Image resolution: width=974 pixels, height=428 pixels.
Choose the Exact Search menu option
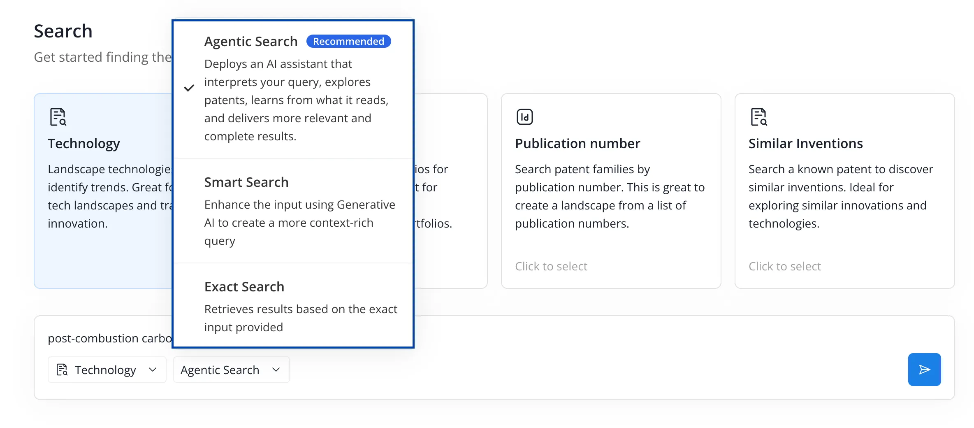tap(293, 305)
